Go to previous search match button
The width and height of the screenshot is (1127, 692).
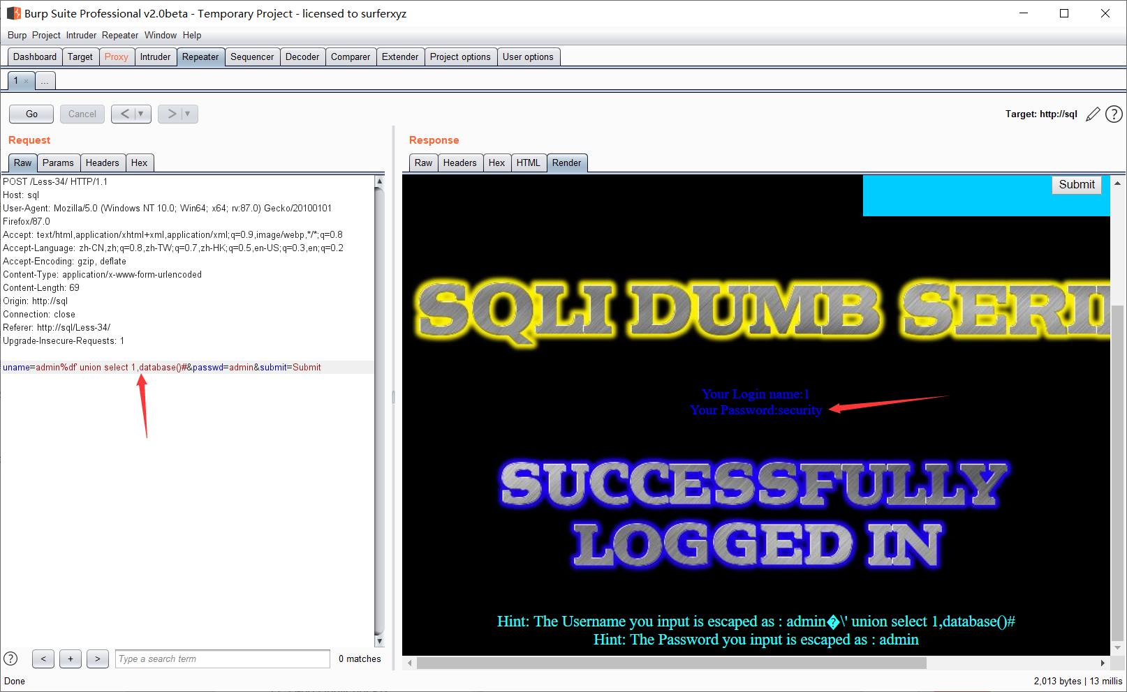[x=43, y=659]
